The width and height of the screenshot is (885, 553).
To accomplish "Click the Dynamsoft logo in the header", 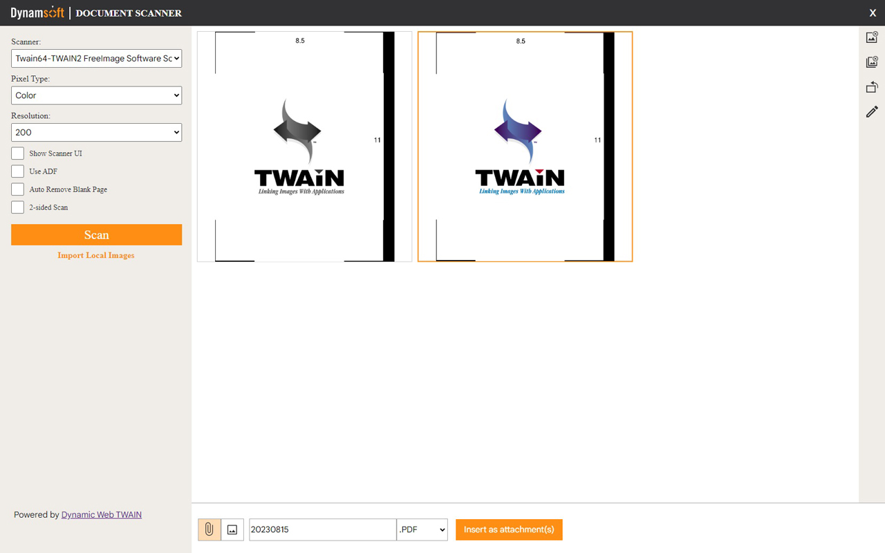I will point(37,12).
